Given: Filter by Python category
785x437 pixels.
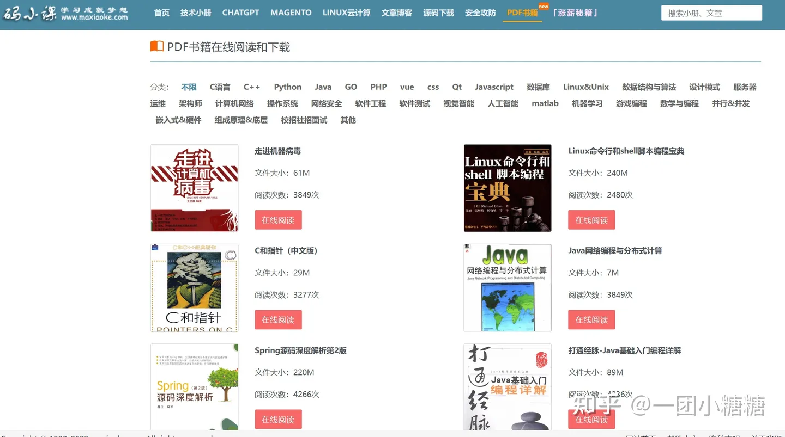Looking at the screenshot, I should pyautogui.click(x=288, y=87).
